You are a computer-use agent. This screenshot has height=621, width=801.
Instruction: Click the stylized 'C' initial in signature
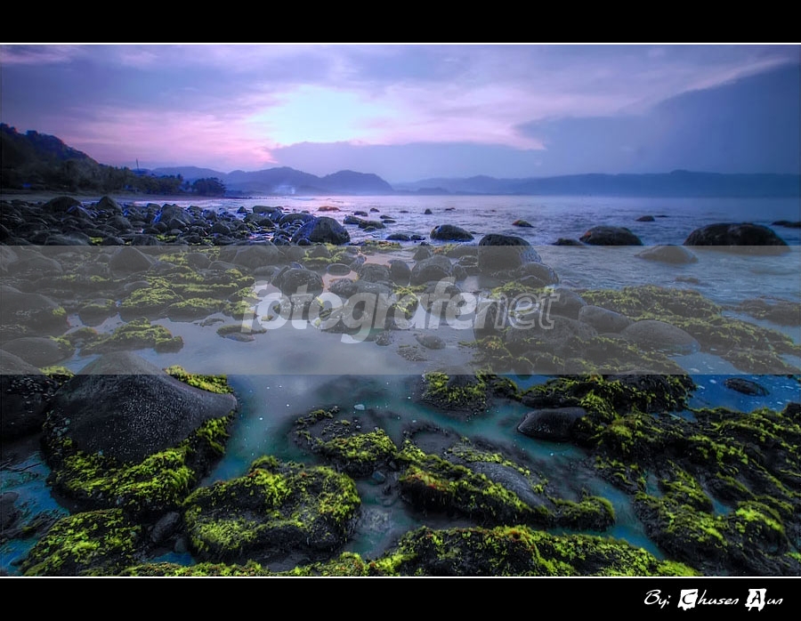[x=688, y=599]
